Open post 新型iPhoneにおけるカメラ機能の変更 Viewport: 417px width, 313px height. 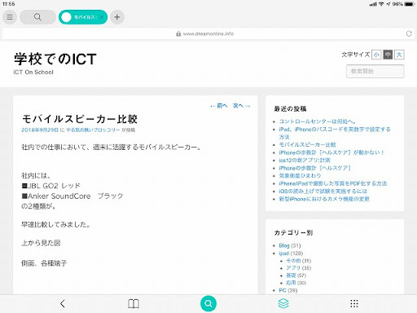[x=324, y=199]
